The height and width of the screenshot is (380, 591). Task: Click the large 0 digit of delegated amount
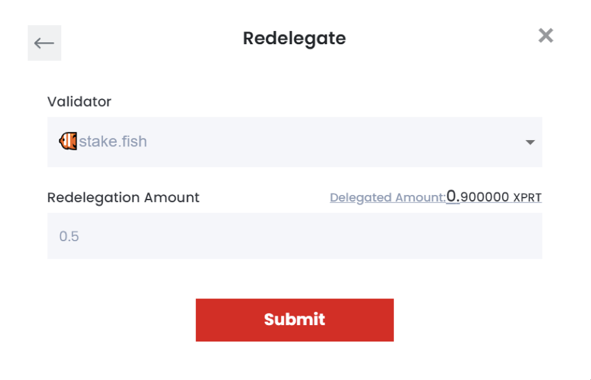[x=451, y=196]
